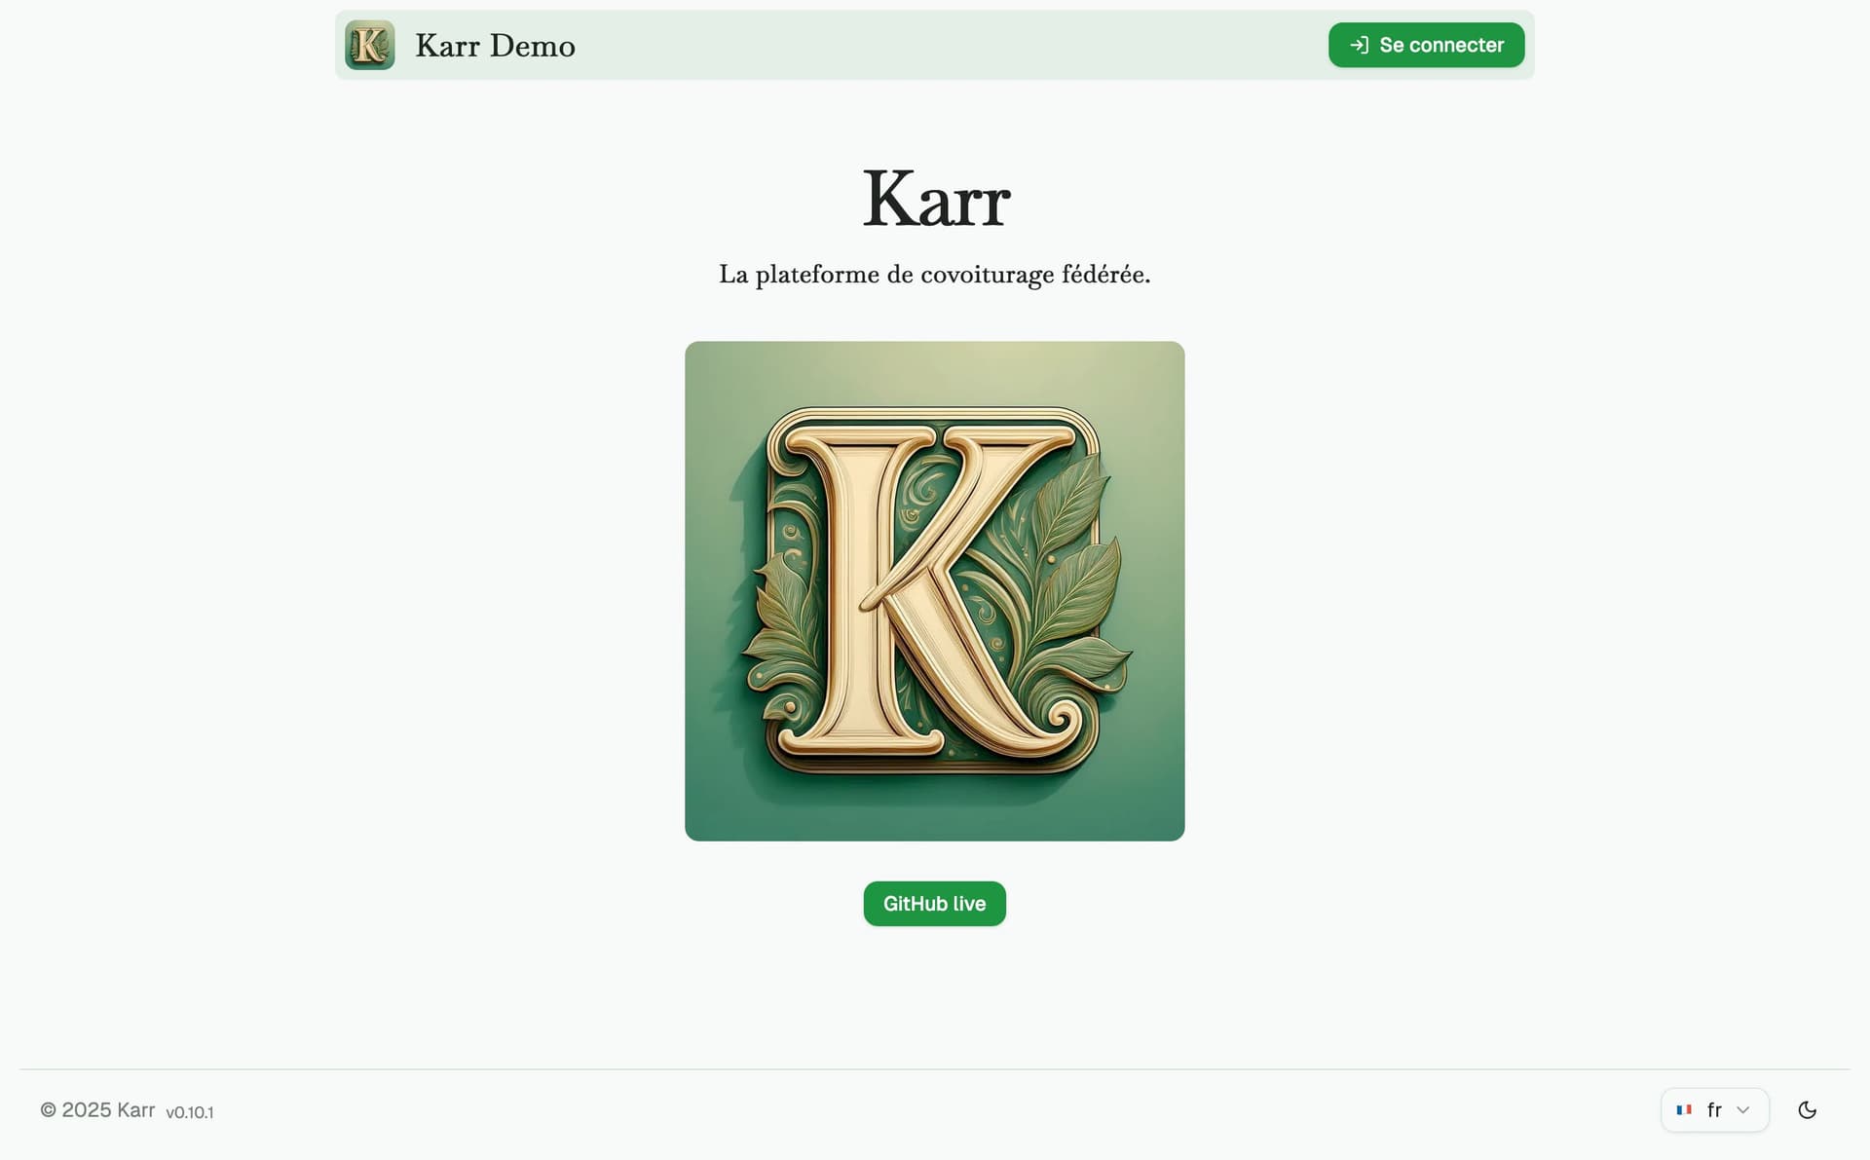Image resolution: width=1870 pixels, height=1160 pixels.
Task: Click the login arrow icon
Action: tap(1359, 45)
